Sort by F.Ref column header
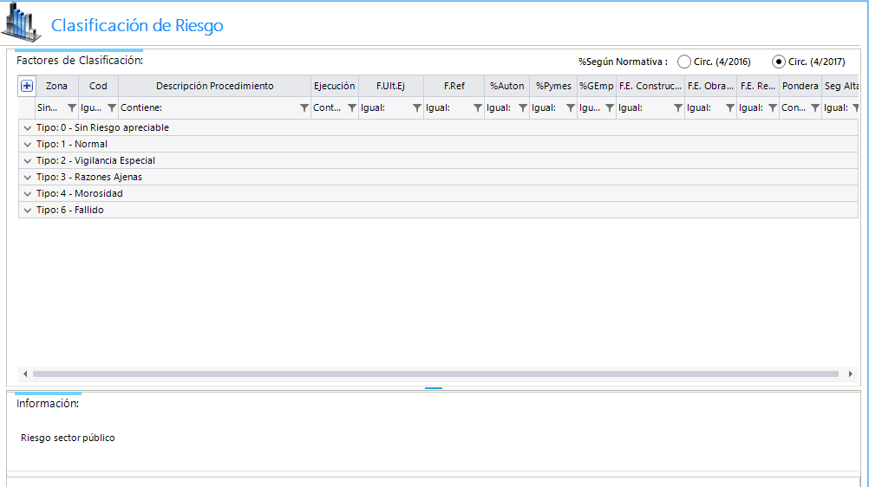The height and width of the screenshot is (487, 869). pyautogui.click(x=454, y=86)
